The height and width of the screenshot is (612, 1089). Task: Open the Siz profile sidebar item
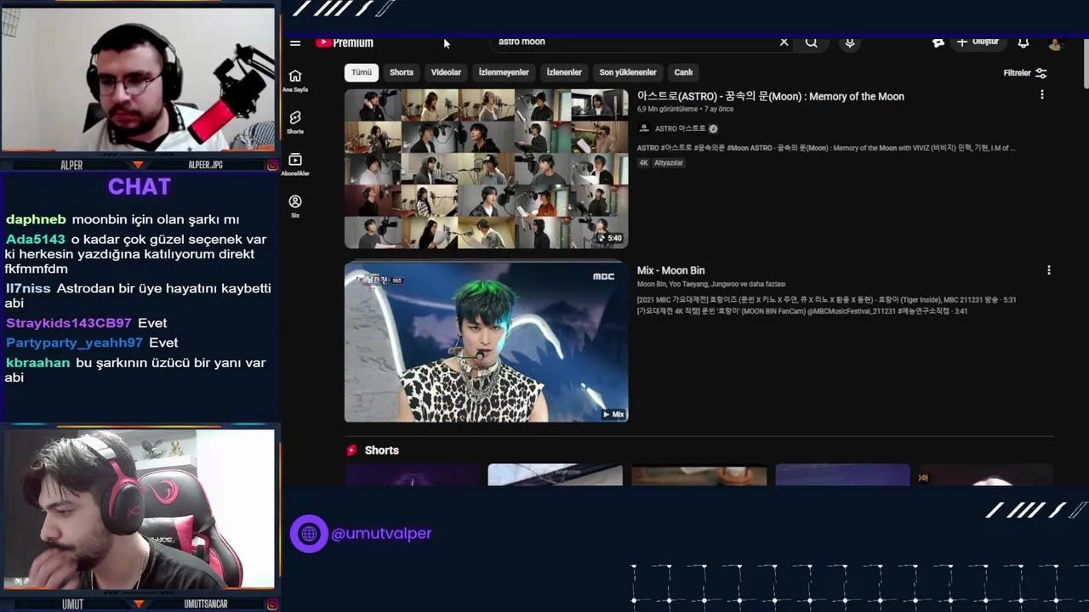click(295, 206)
